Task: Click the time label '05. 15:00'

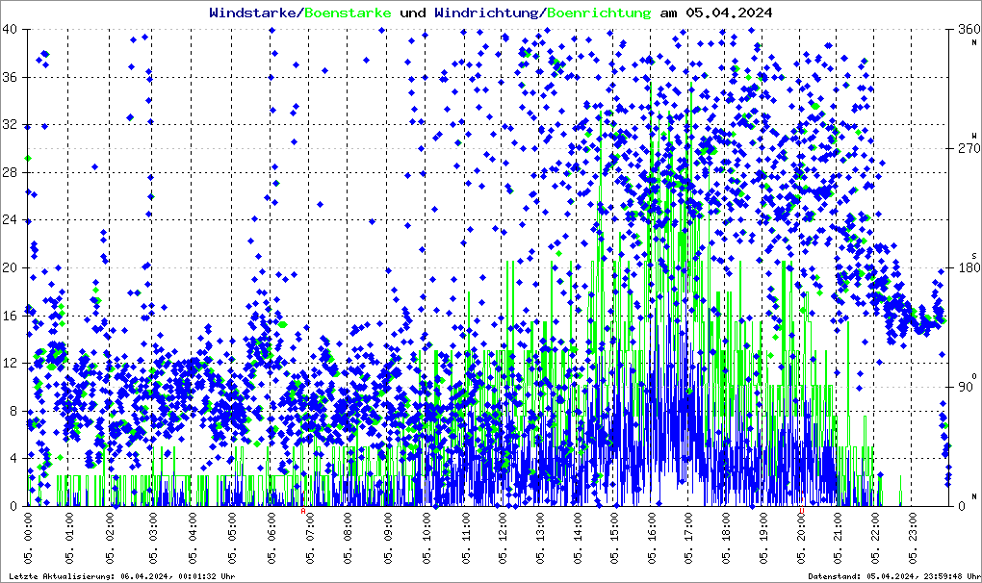Action: click(x=614, y=539)
